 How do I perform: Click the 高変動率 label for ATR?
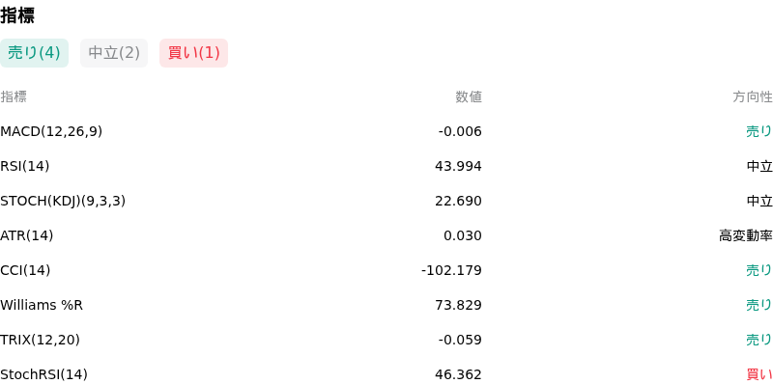click(x=745, y=235)
